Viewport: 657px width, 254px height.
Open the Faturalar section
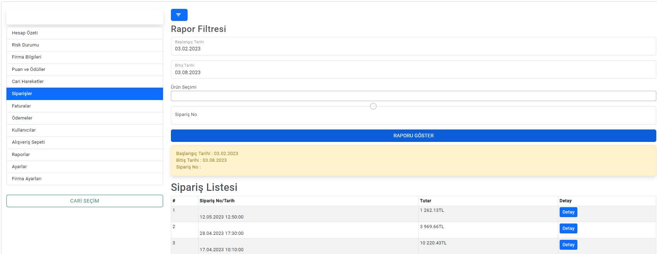pos(85,106)
